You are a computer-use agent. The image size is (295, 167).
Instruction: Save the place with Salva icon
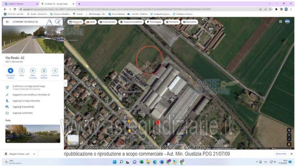coord(22,70)
